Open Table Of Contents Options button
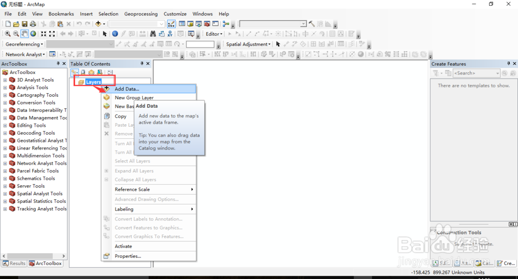518x279 pixels. [x=110, y=72]
